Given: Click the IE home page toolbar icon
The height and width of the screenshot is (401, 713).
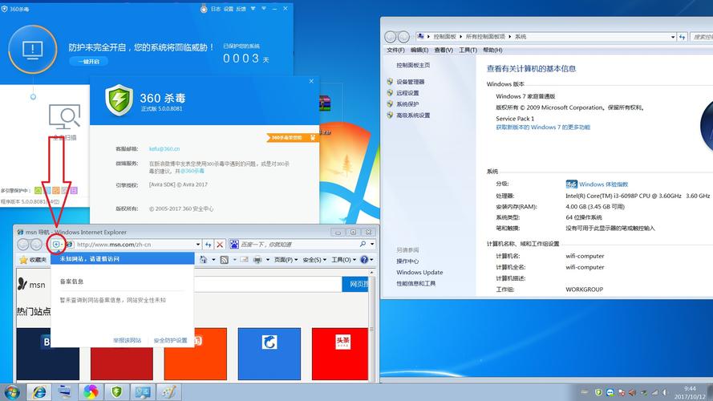Looking at the screenshot, I should (203, 260).
